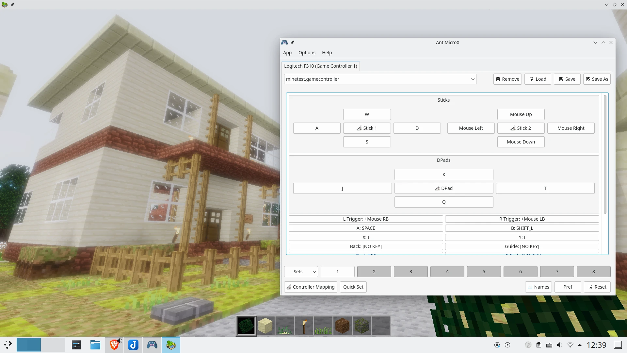Screen dimensions: 627x353
Task: Switch to set 8
Action: pyautogui.click(x=593, y=272)
